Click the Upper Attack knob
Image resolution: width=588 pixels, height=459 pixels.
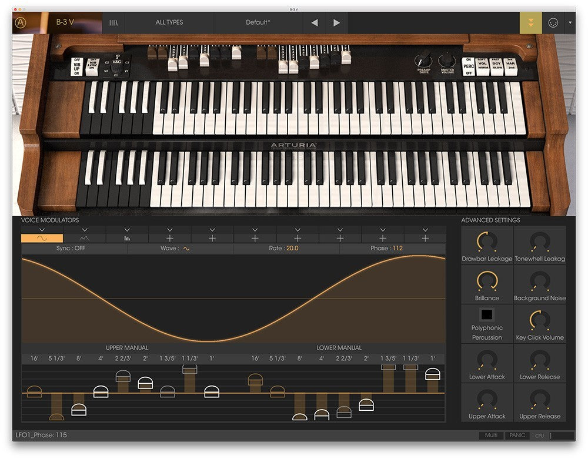(487, 400)
